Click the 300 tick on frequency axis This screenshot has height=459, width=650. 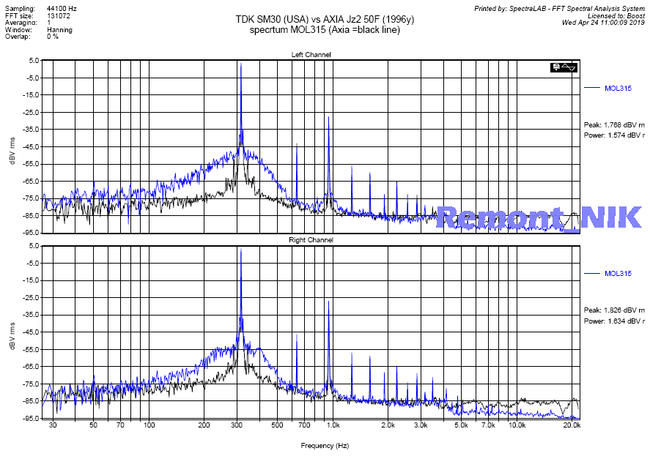(236, 425)
